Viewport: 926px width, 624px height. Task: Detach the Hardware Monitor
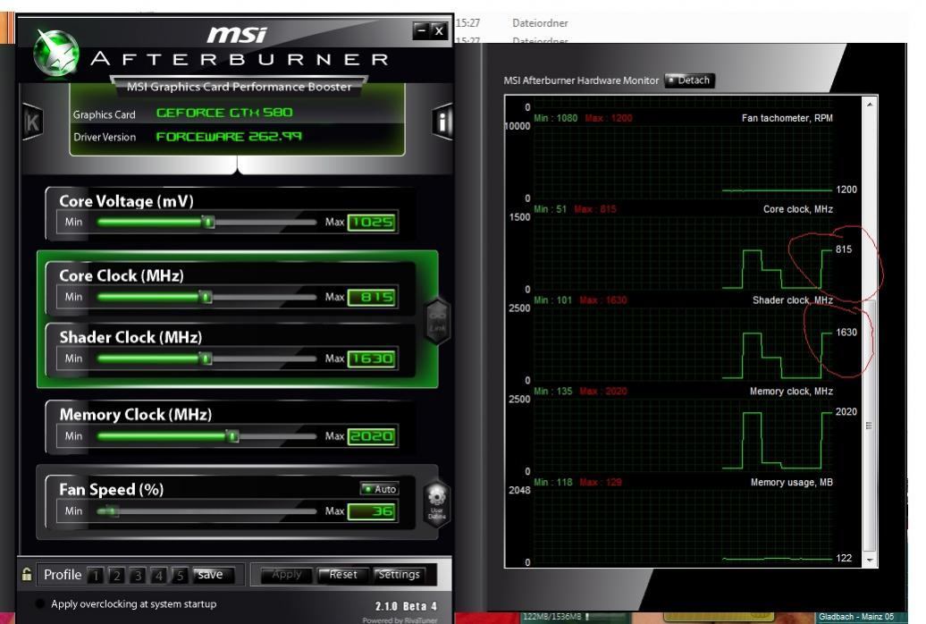pos(690,80)
